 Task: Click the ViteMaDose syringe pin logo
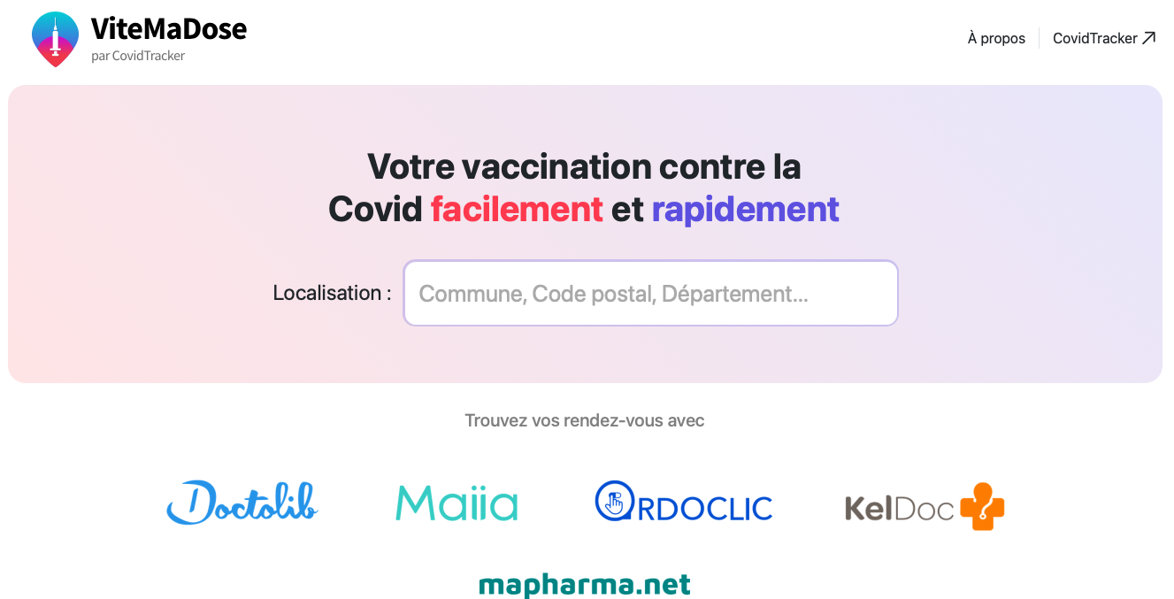(x=55, y=39)
